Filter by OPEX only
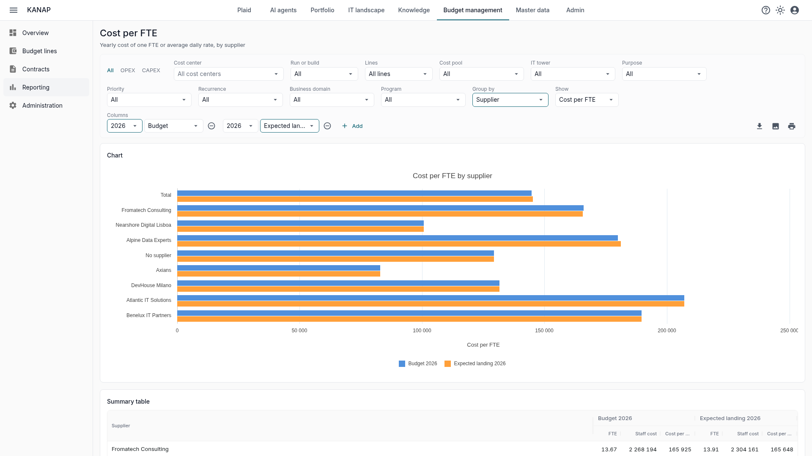The image size is (812, 456). (x=128, y=71)
